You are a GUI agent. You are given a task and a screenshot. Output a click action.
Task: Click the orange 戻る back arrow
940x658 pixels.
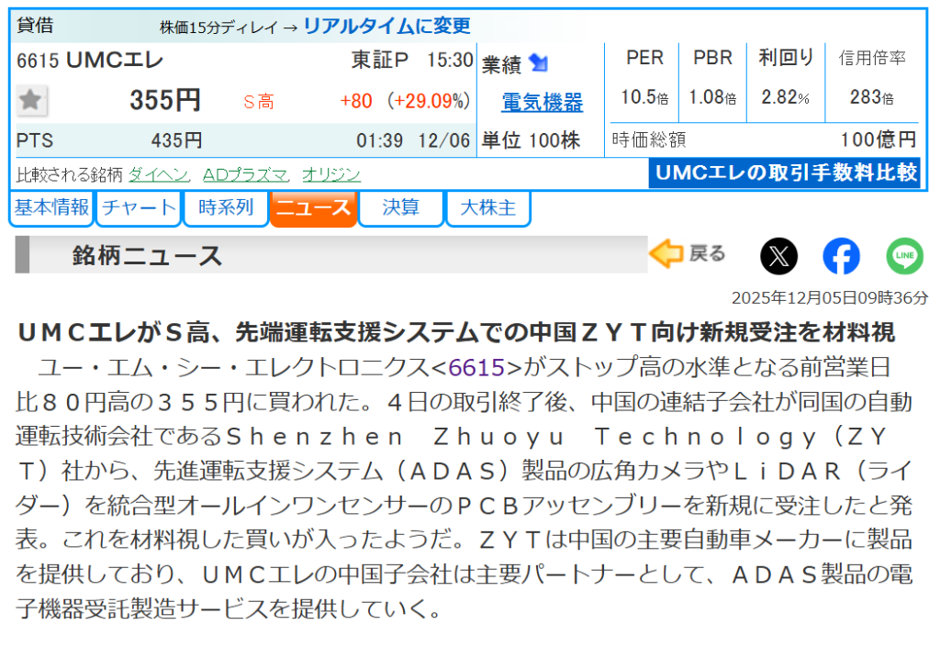point(687,254)
